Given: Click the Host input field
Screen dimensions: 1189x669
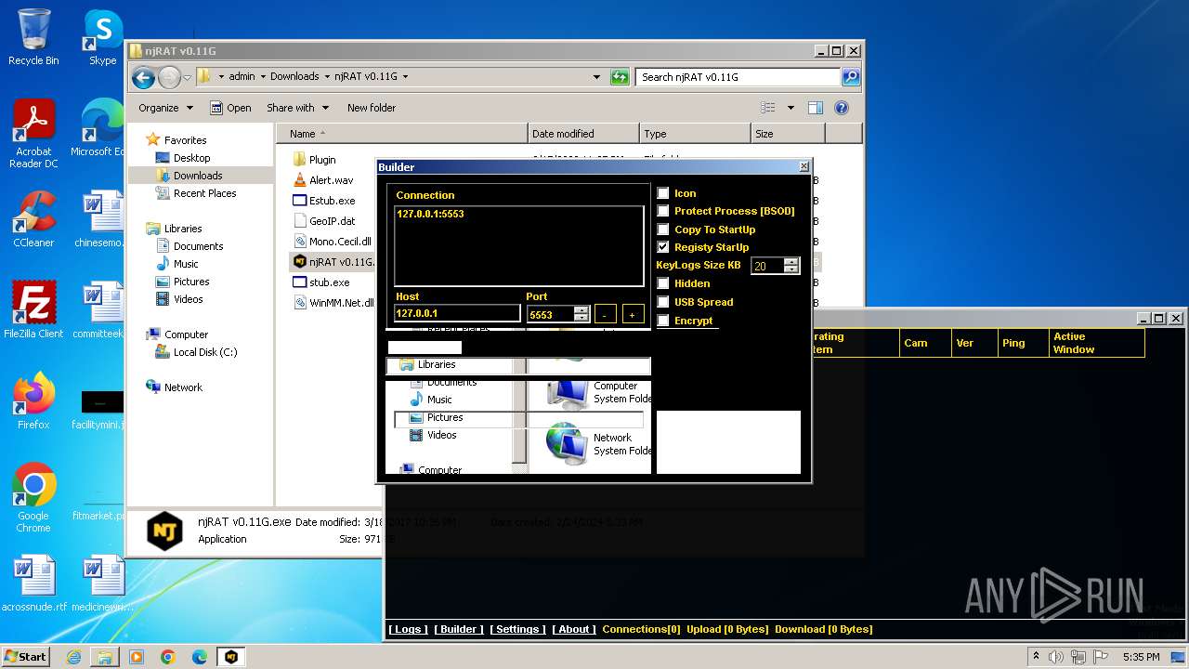Looking at the screenshot, I should coord(457,314).
